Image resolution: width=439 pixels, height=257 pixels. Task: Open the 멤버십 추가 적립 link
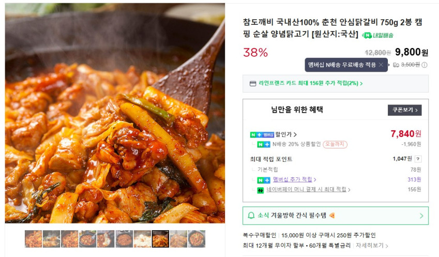point(294,179)
